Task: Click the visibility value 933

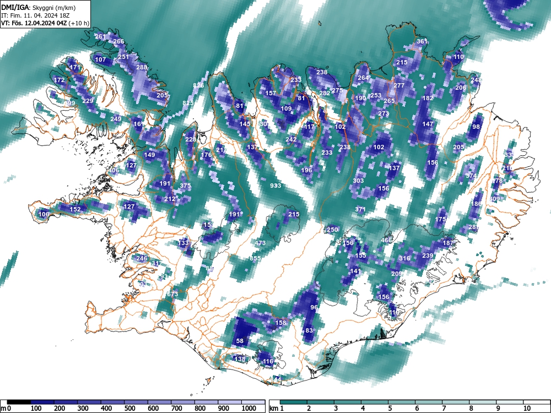Action: [275, 186]
